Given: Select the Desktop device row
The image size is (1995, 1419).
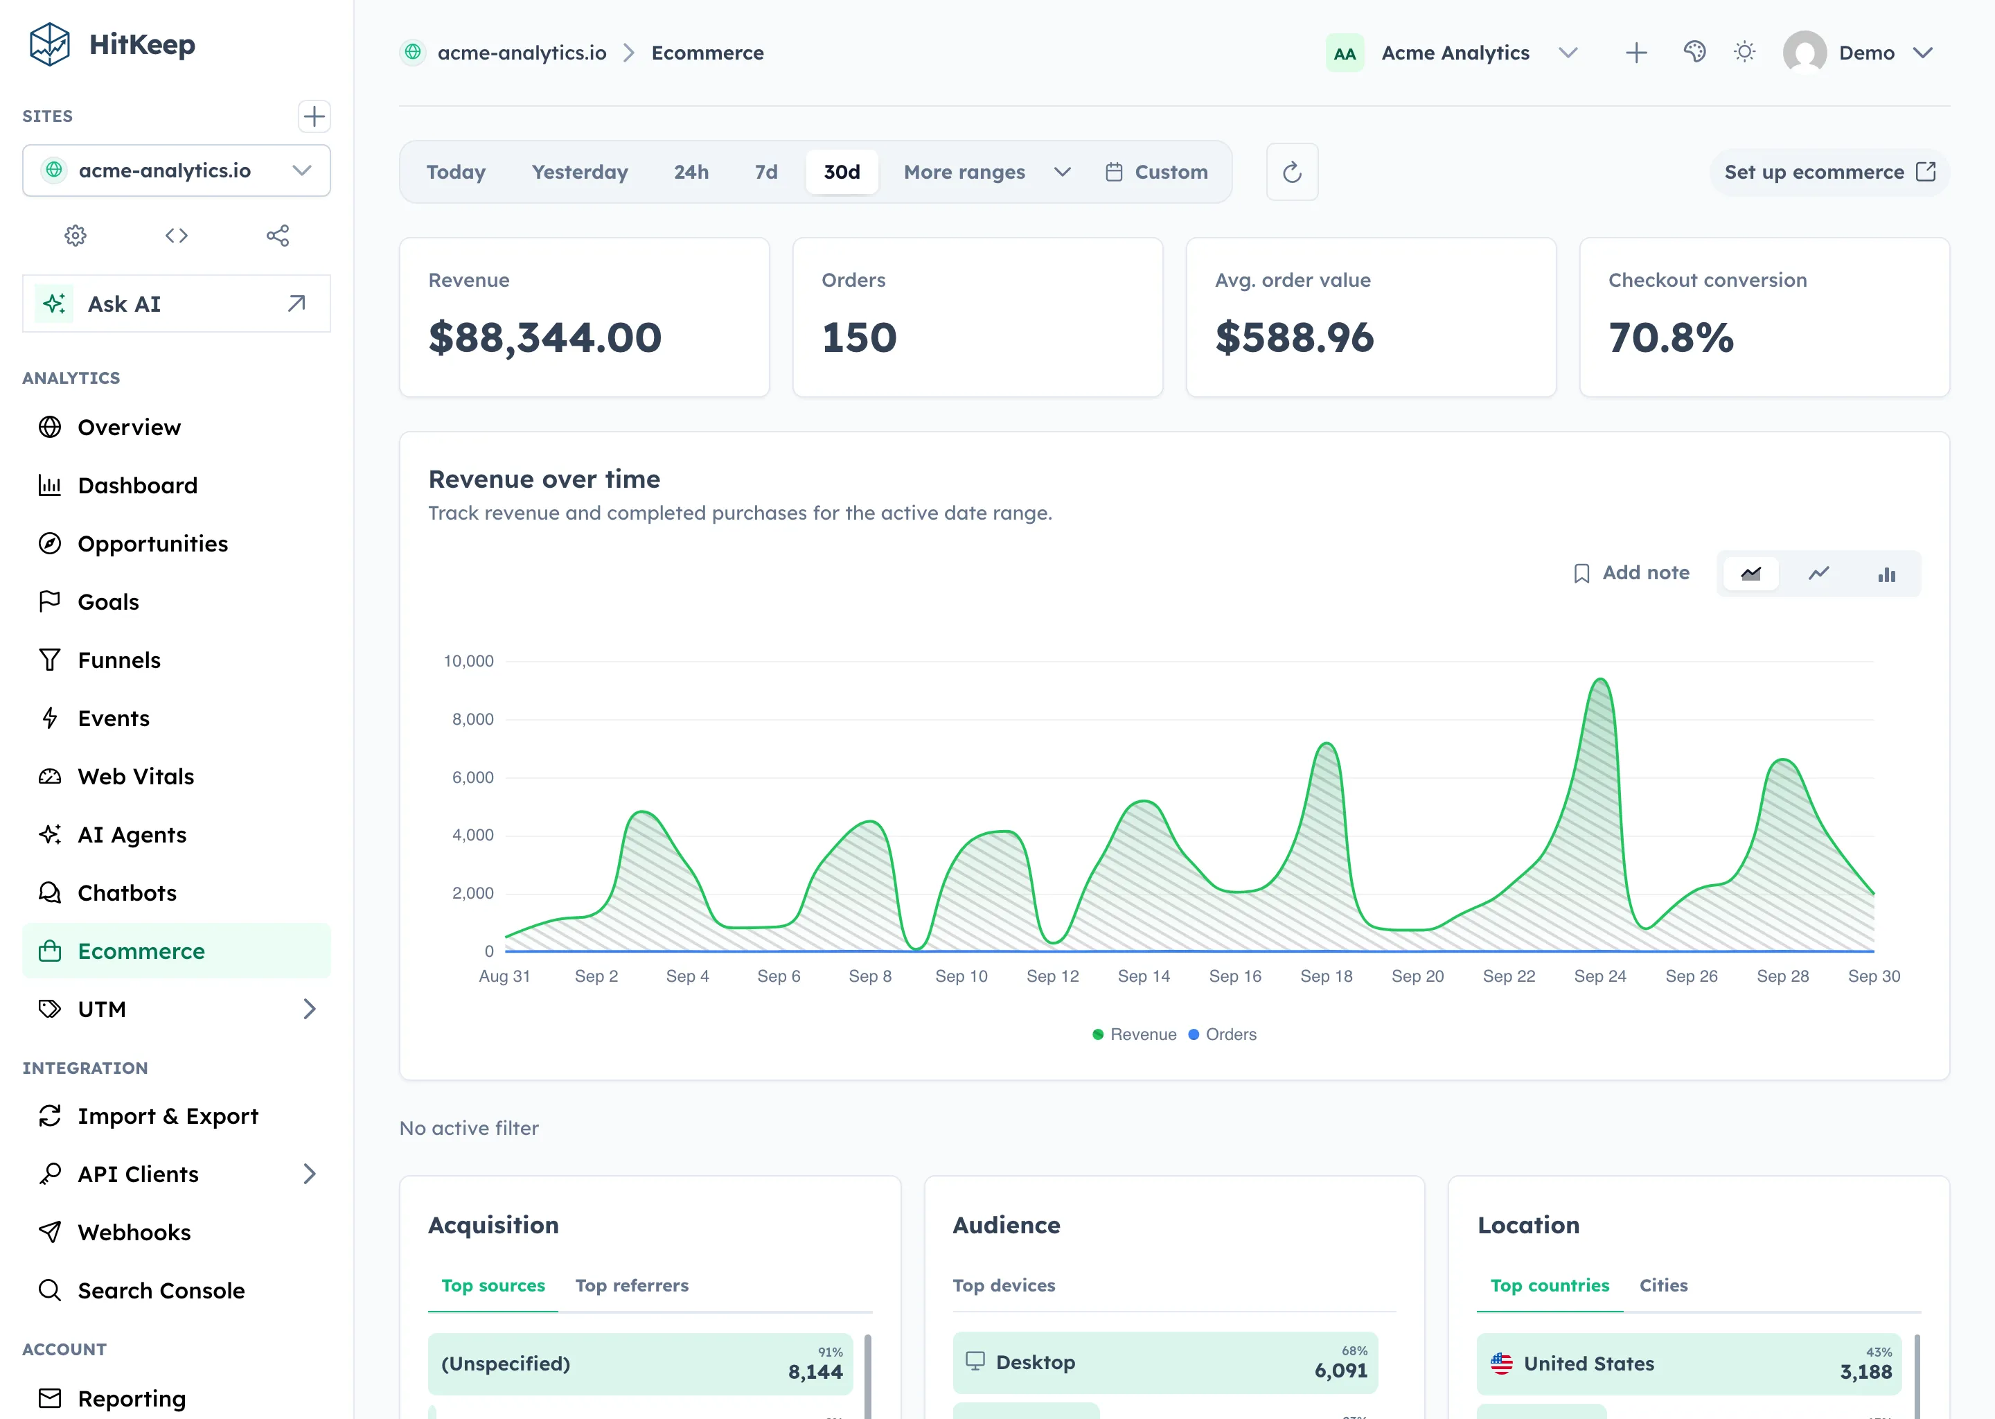Looking at the screenshot, I should click(1165, 1362).
